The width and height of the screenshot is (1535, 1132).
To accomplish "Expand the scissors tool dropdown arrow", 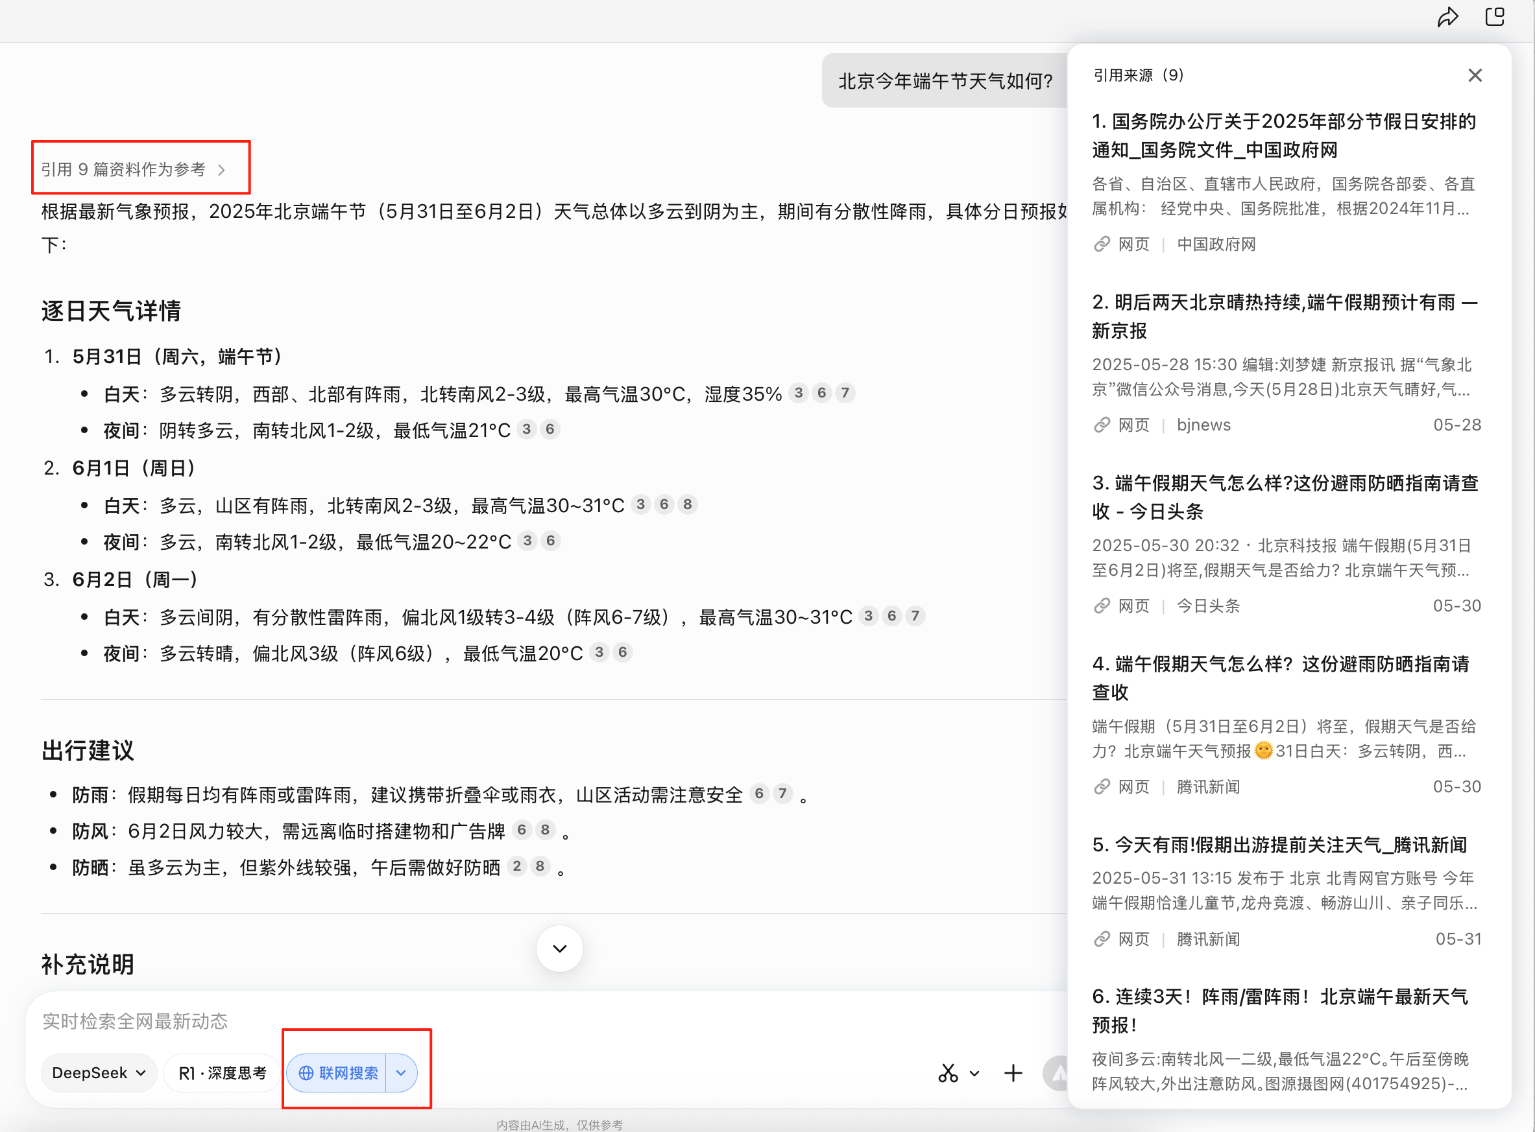I will pos(974,1074).
